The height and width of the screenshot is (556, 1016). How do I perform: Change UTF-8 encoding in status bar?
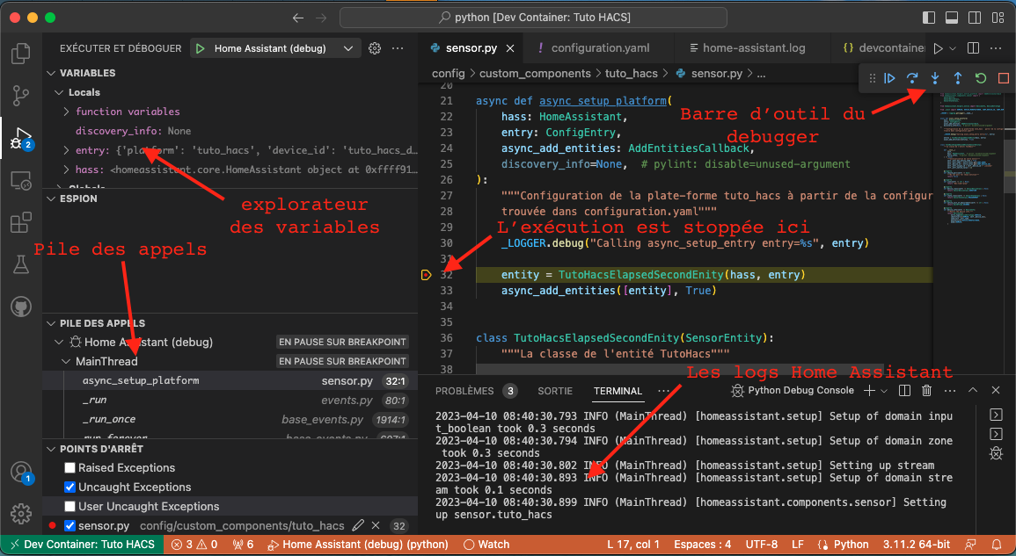[762, 545]
